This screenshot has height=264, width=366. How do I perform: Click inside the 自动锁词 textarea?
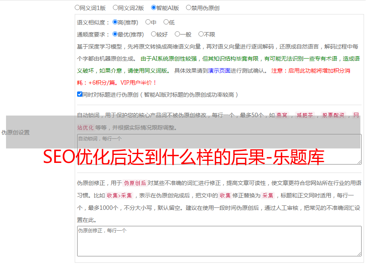click(x=219, y=149)
